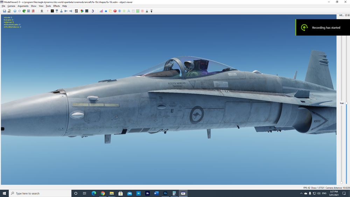The image size is (350, 197).
Task: Click the volume icon in system tray
Action: [319, 193]
